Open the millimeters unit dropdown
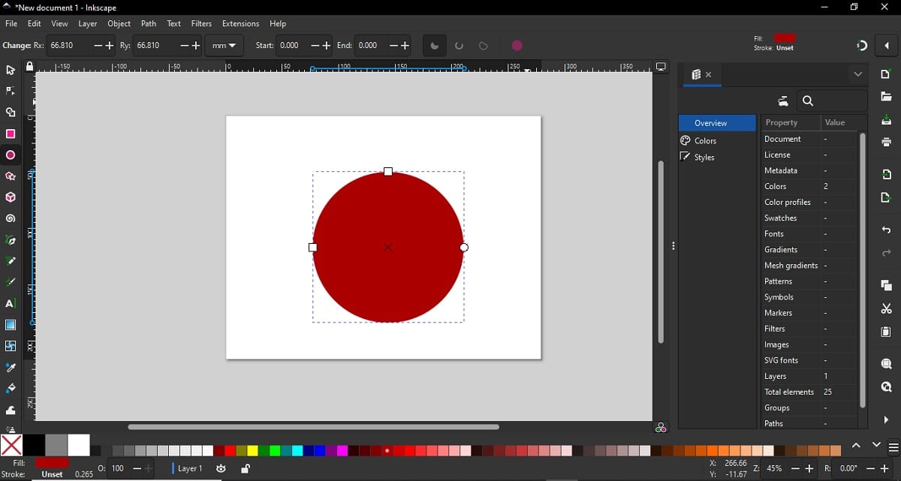This screenshot has width=901, height=481. (x=224, y=46)
